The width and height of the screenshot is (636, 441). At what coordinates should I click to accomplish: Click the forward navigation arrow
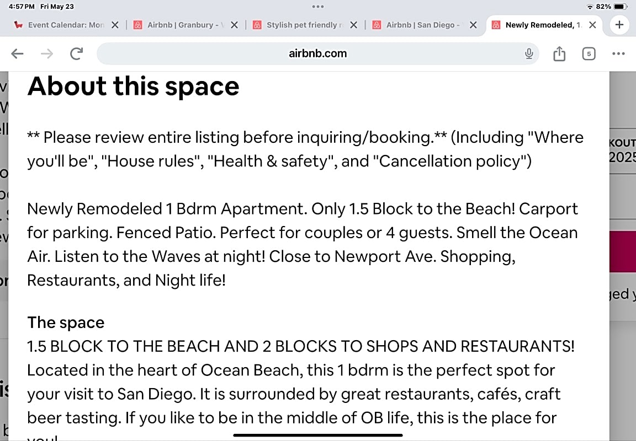[47, 53]
